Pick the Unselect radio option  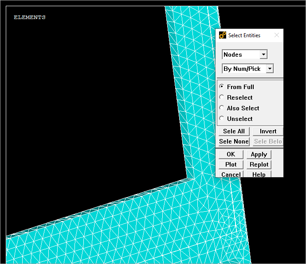pyautogui.click(x=222, y=119)
